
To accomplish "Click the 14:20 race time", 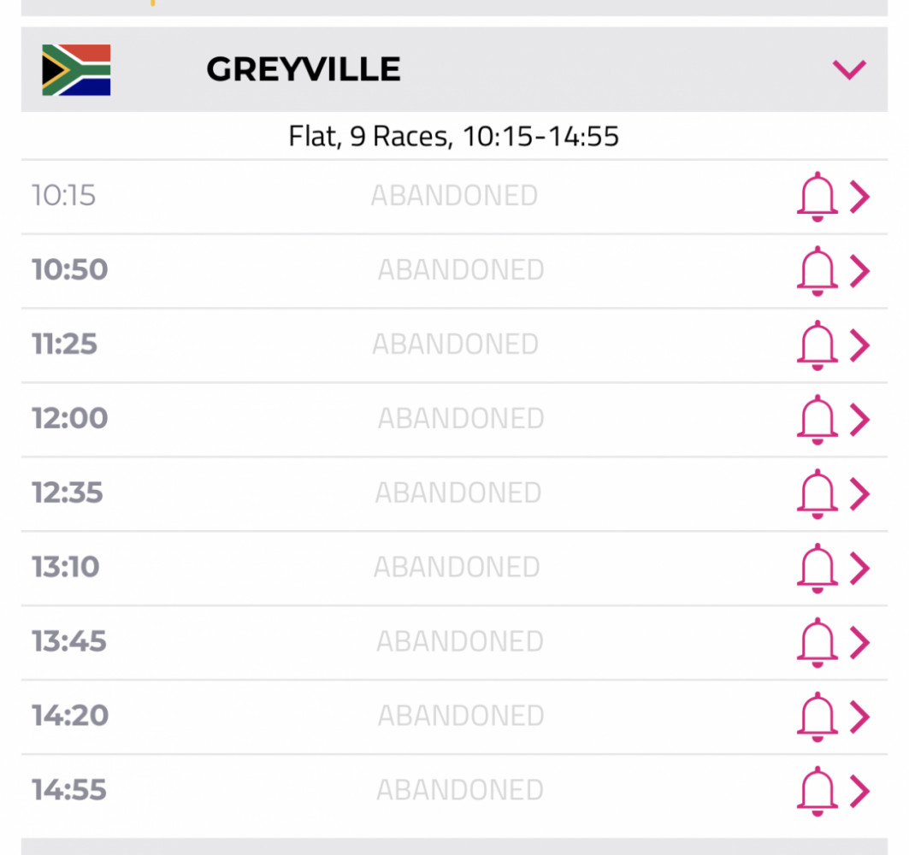I will [x=69, y=716].
